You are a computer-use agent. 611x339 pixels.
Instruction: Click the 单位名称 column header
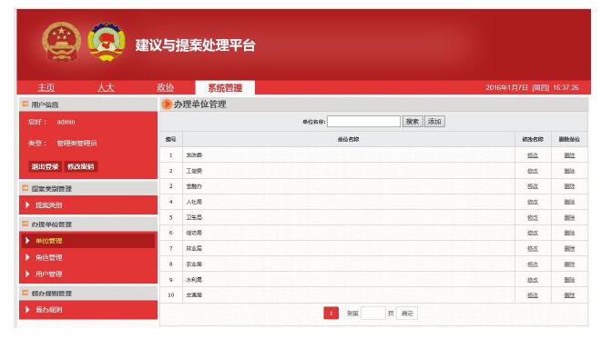click(349, 139)
